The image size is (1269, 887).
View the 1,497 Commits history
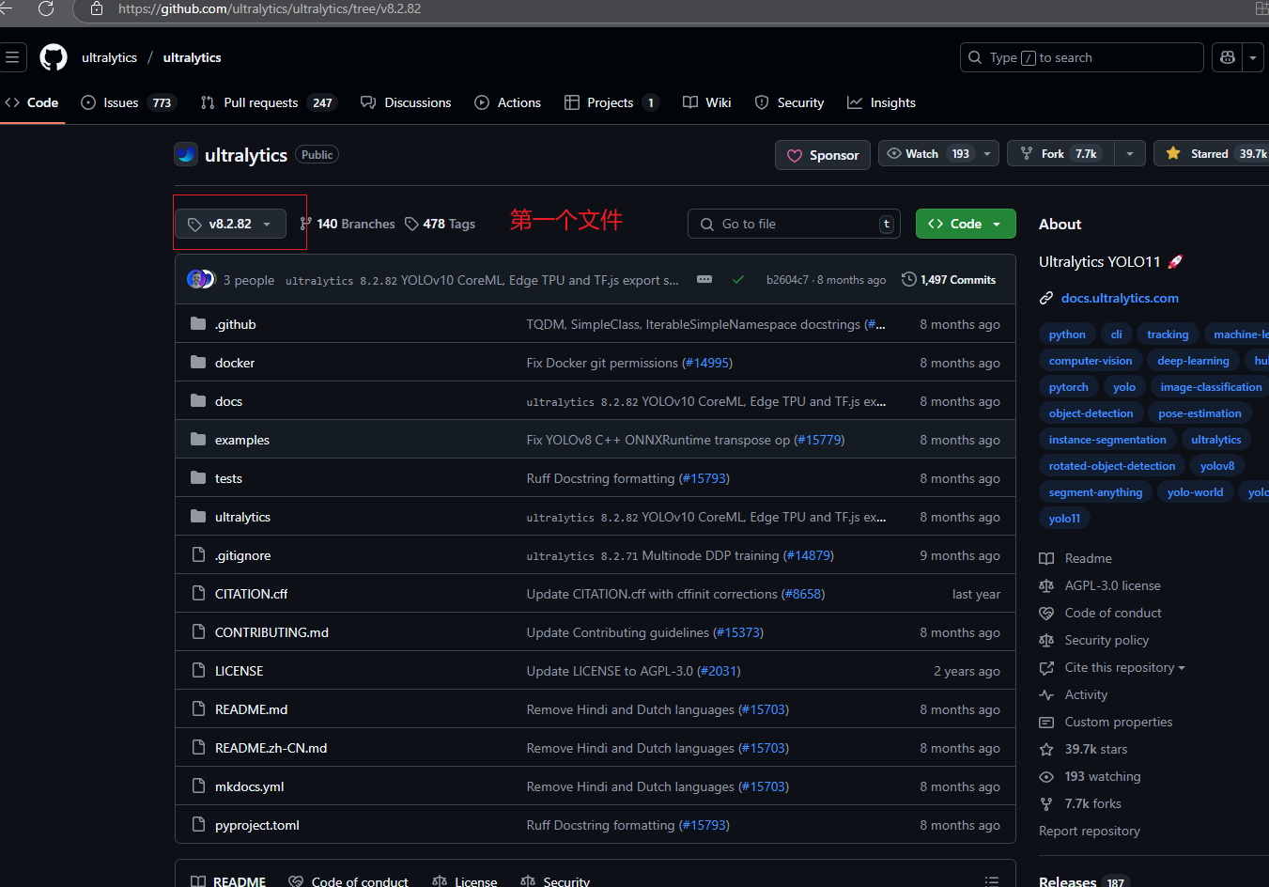click(x=949, y=279)
